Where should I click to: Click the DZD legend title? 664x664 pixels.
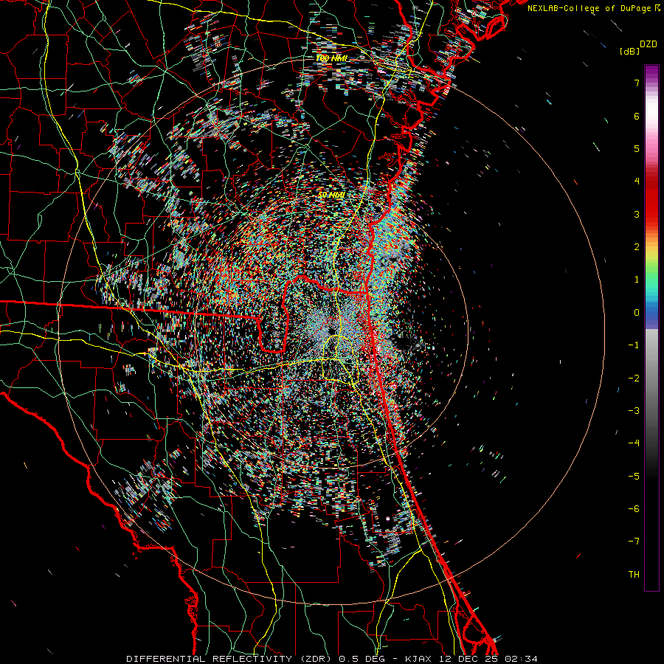click(649, 44)
